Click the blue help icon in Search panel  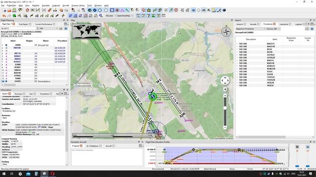click(x=312, y=29)
